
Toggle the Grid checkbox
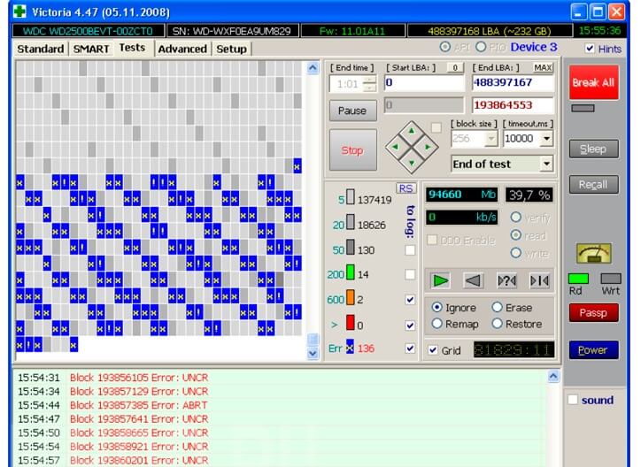[x=433, y=350]
